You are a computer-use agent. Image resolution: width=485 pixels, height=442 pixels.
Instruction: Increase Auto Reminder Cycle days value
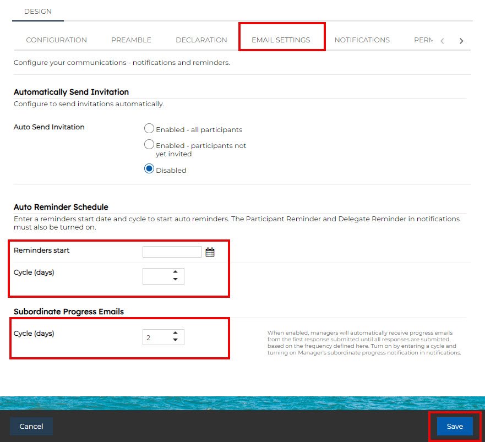[175, 272]
